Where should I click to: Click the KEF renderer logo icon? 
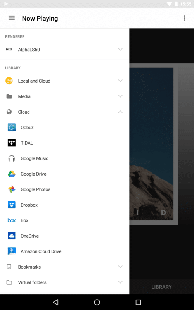pyautogui.click(x=9, y=50)
